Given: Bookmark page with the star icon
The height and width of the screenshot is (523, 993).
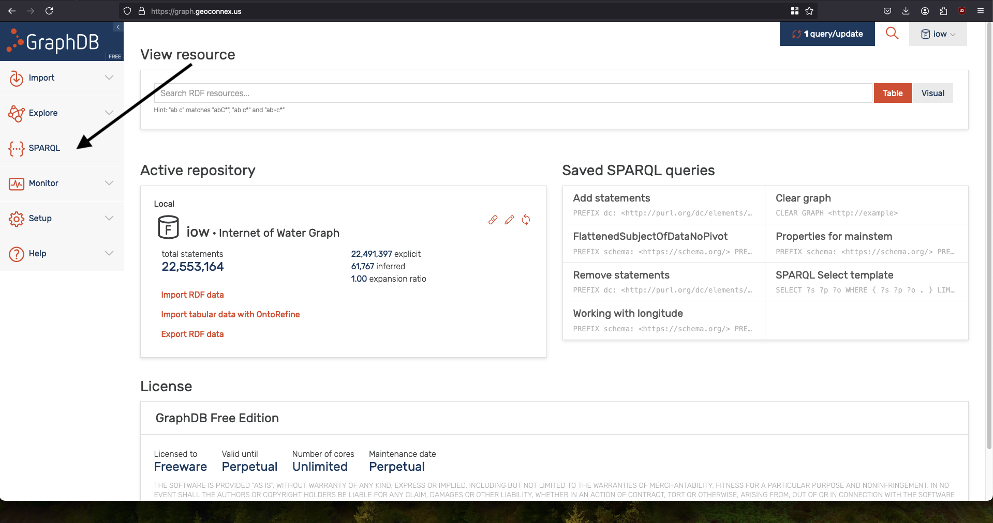Looking at the screenshot, I should (809, 11).
